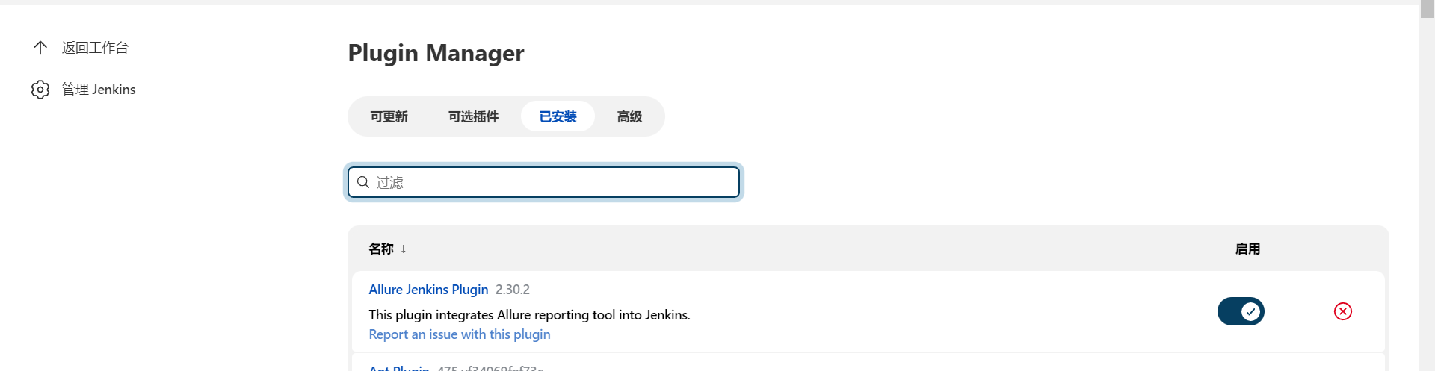Screen dimensions: 1435x371
Task: Open the 可选插件 tab
Action: click(473, 116)
